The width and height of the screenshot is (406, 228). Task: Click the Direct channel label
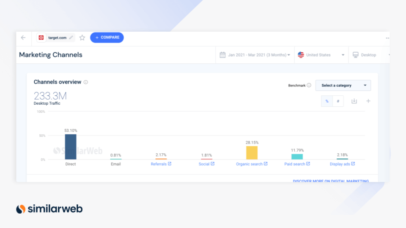tap(71, 164)
